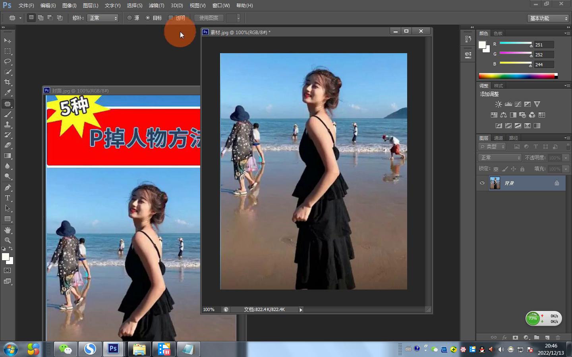Click the foreground color swatch in Color panel
572x357 pixels.
(x=482, y=45)
